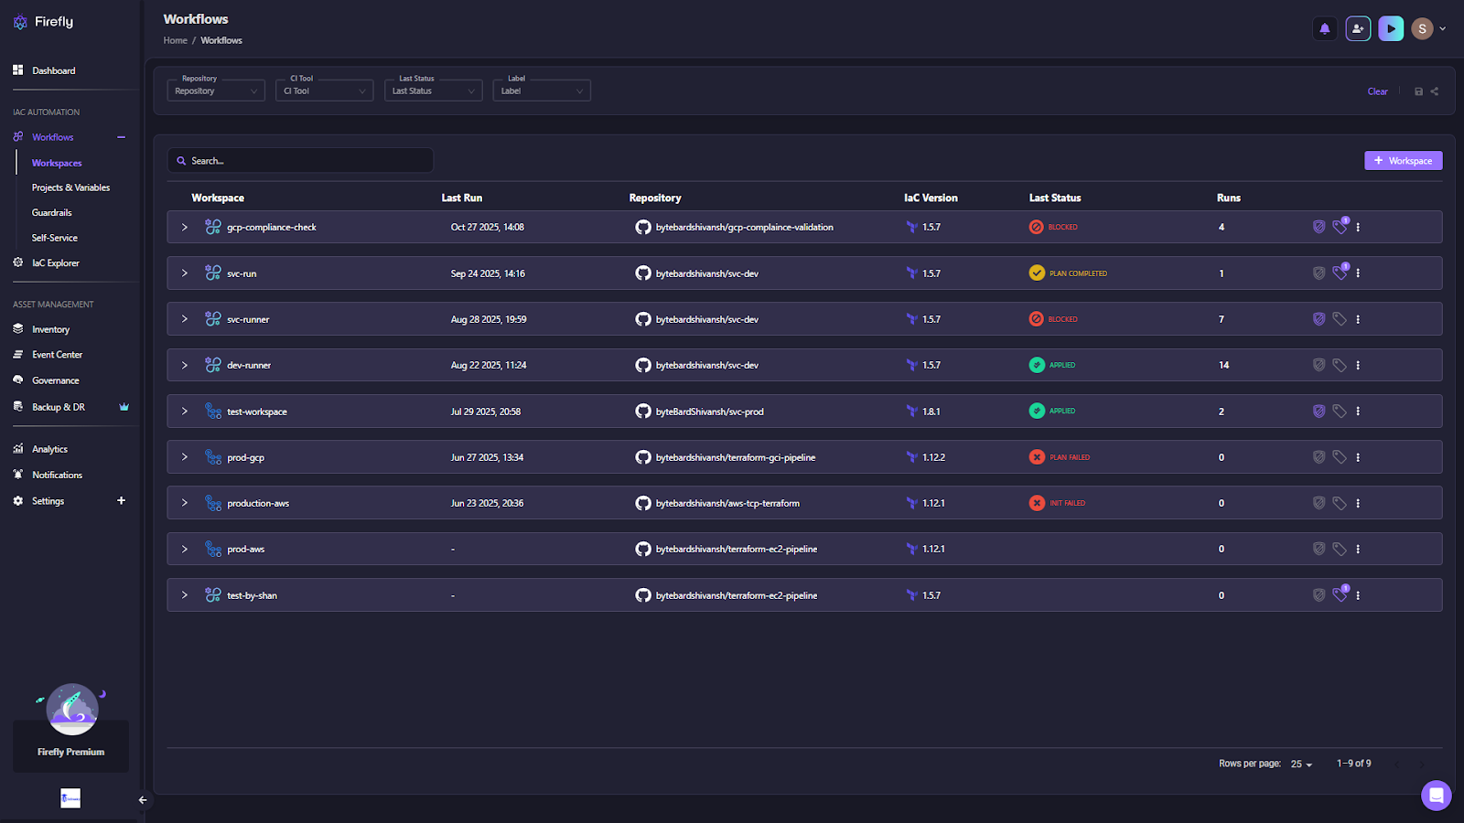The image size is (1464, 823).
Task: Open three-dot menu for test-by-shan
Action: (x=1358, y=595)
